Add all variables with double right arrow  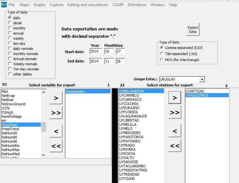pyautogui.click(x=56, y=113)
